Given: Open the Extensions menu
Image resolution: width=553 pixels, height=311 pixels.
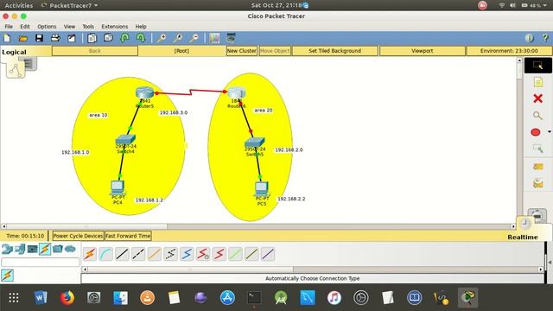Looking at the screenshot, I should coord(115,27).
